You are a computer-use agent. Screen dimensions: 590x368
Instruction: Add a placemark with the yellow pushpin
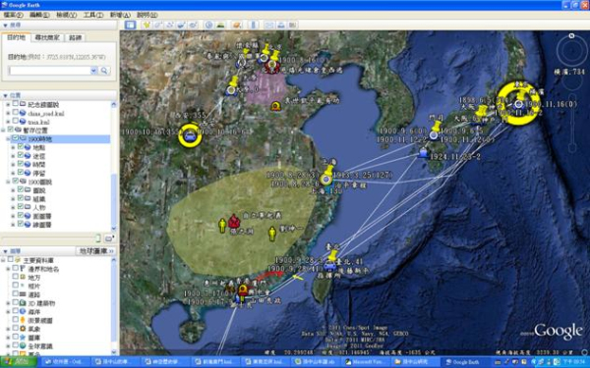pyautogui.click(x=147, y=25)
